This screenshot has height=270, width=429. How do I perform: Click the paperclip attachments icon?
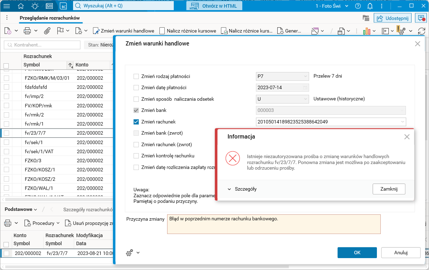[x=47, y=31]
